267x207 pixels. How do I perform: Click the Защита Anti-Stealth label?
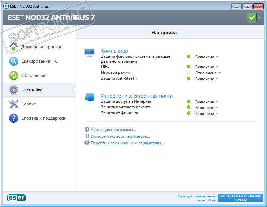pos(119,78)
